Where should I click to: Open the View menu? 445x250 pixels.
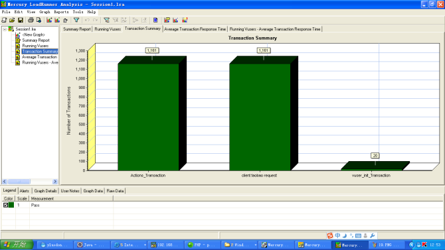point(31,12)
